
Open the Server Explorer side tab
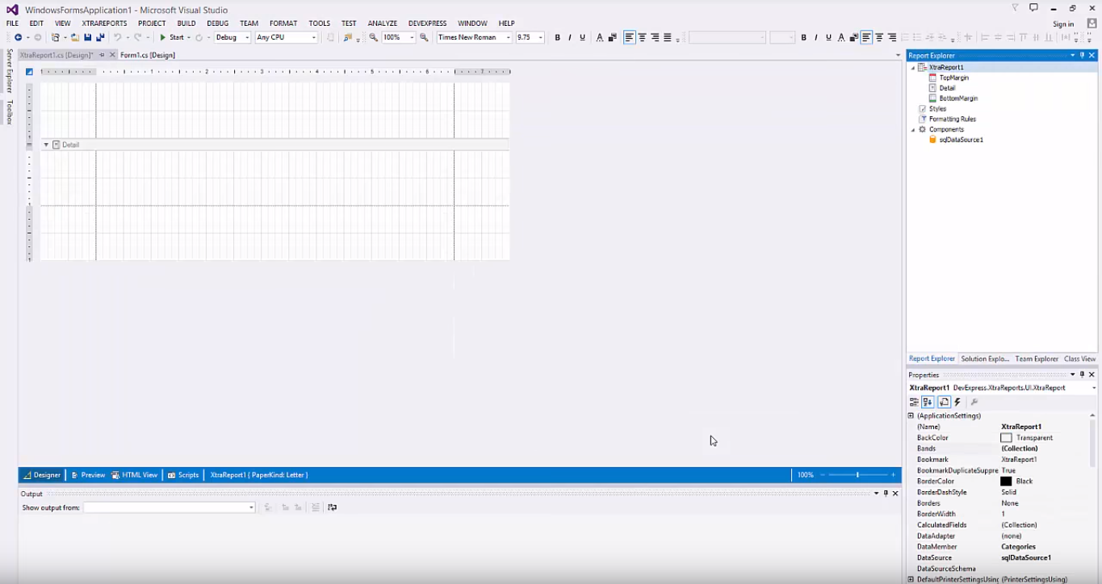coord(10,70)
